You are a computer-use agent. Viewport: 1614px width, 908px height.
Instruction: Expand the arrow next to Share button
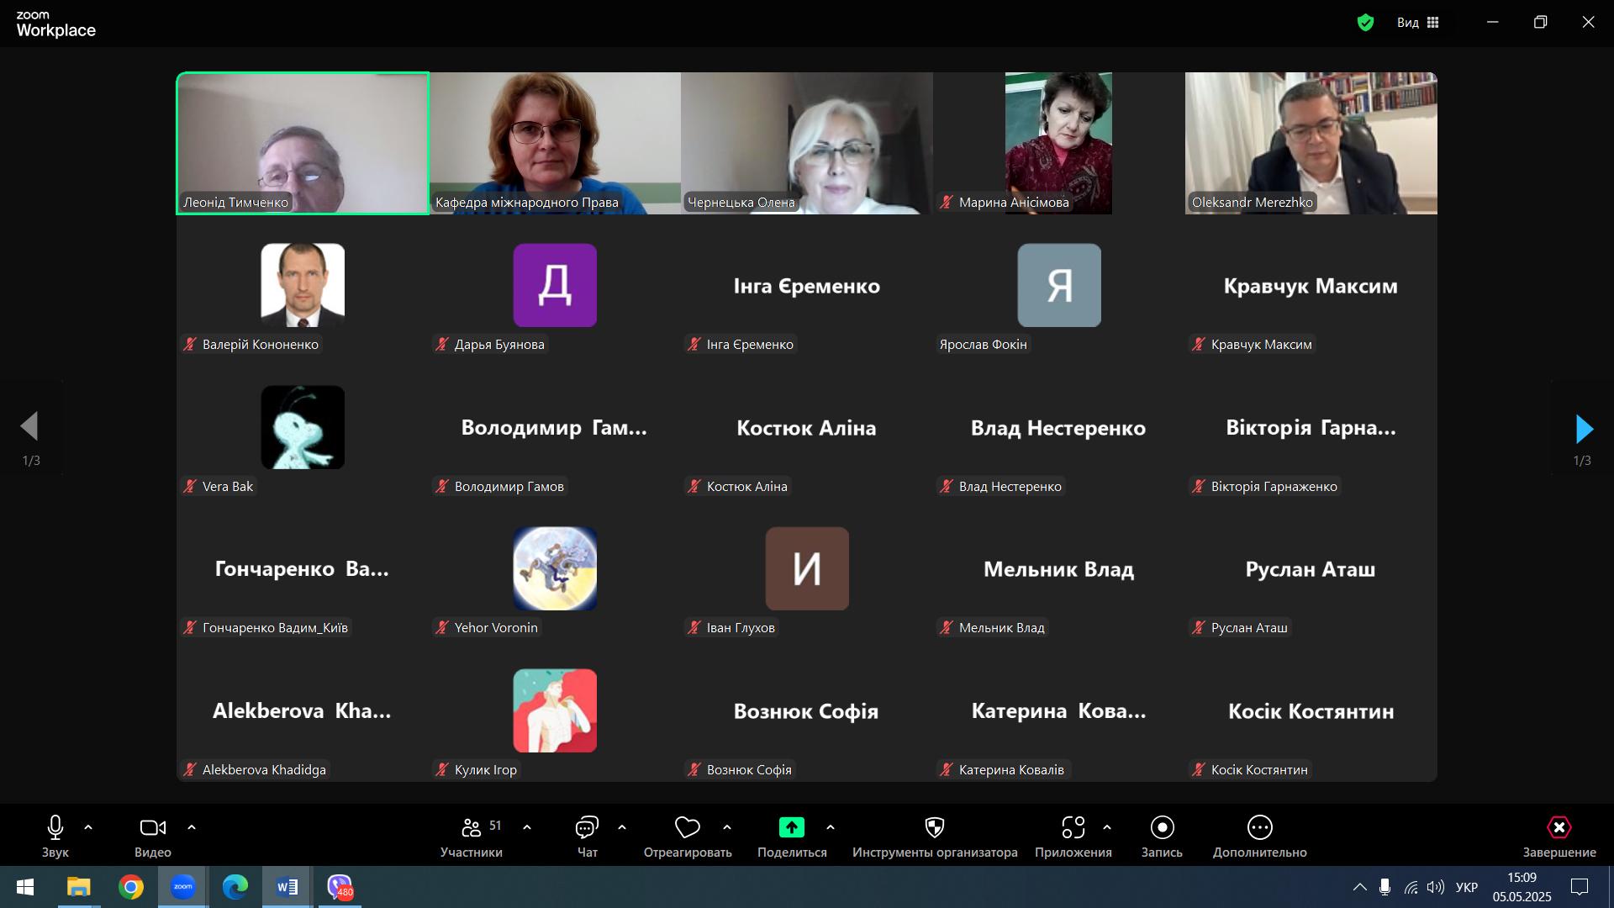[831, 828]
